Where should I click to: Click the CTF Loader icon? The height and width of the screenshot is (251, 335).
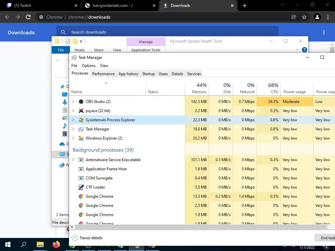point(81,187)
